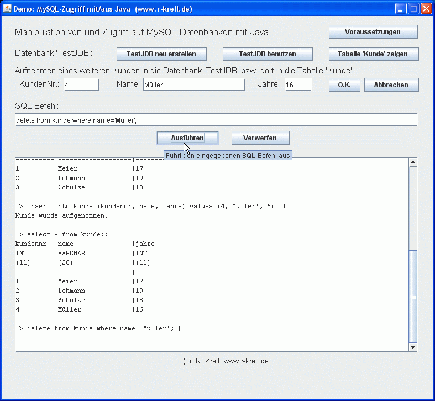
Task: Click the scrollbar down arrow in output area
Action: click(x=412, y=347)
